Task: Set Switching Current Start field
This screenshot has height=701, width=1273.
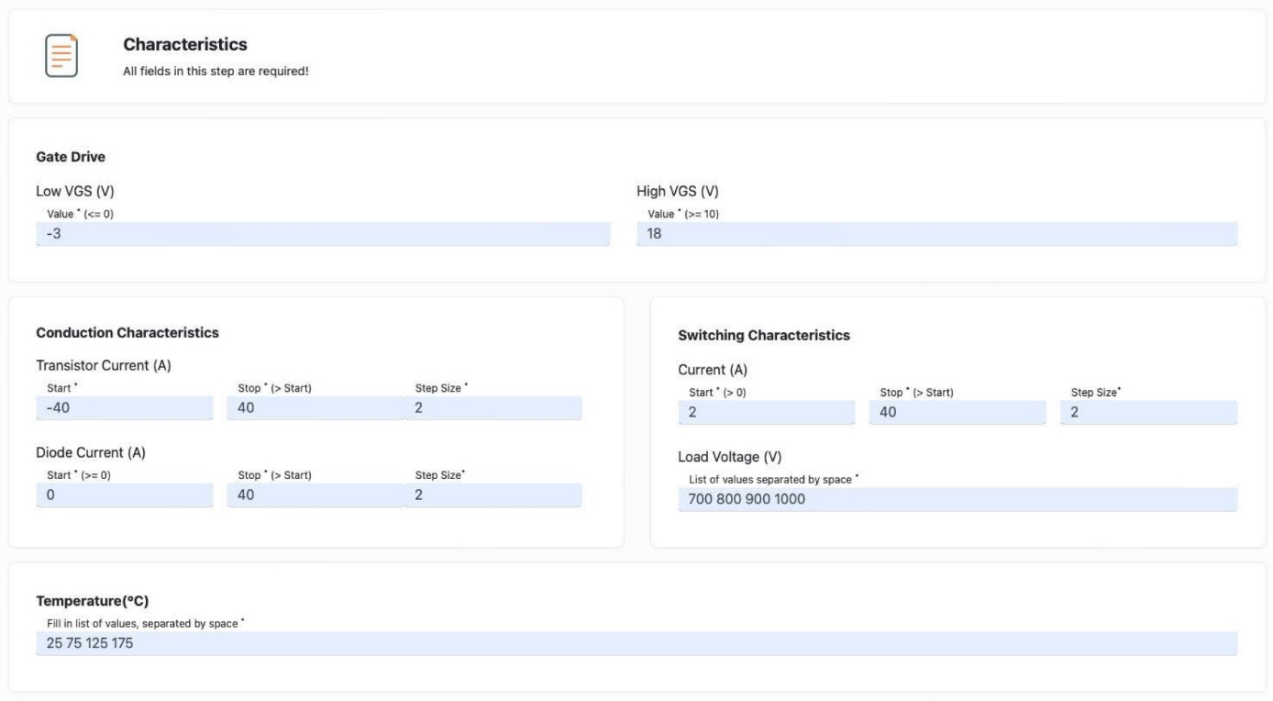Action: pyautogui.click(x=767, y=413)
